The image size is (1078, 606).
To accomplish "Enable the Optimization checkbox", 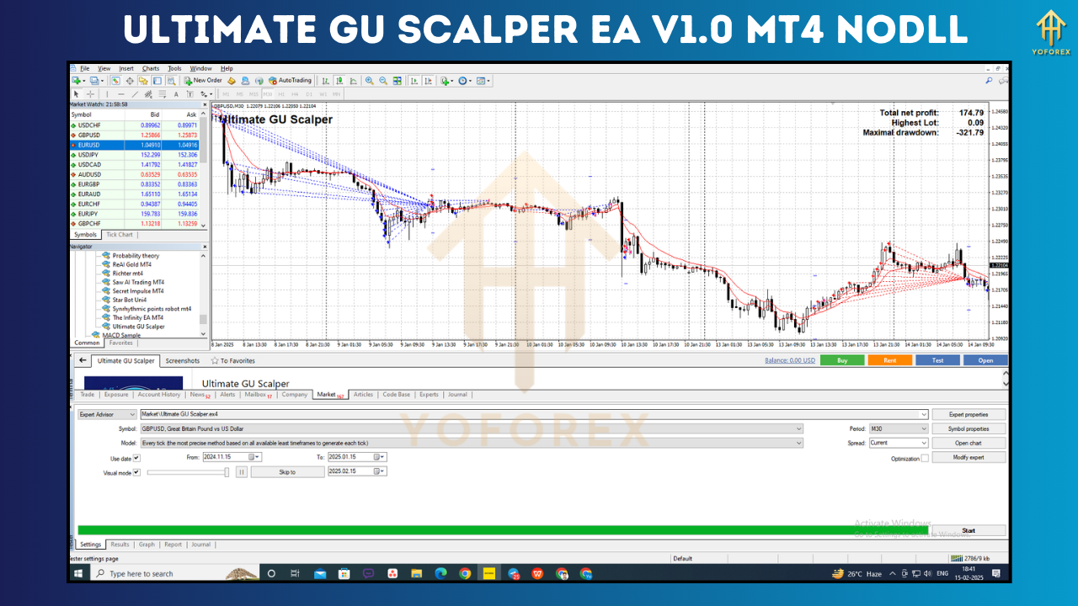I will [923, 458].
